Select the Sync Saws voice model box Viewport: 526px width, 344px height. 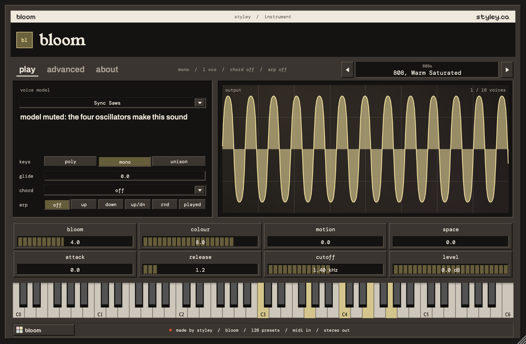[112, 103]
